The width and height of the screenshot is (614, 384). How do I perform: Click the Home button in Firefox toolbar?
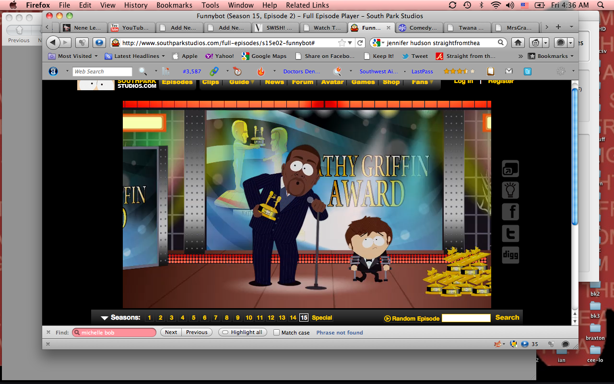point(518,43)
